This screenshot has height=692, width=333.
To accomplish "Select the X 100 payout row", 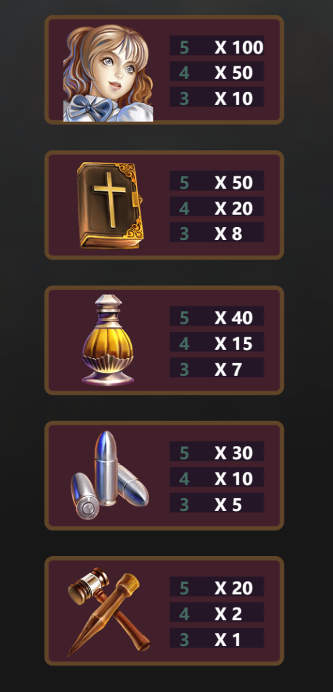I will (217, 45).
